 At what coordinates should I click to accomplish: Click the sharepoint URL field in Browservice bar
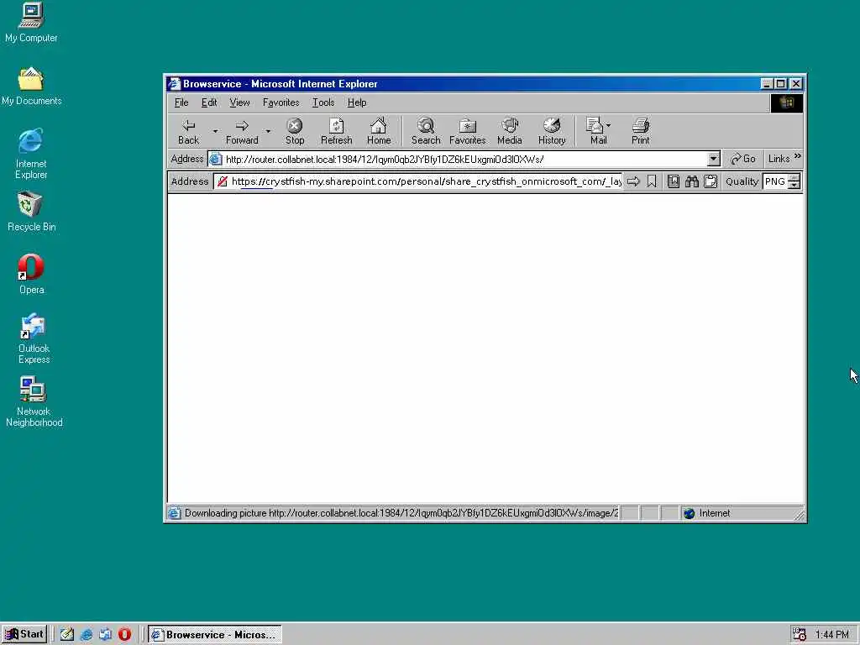click(426, 181)
